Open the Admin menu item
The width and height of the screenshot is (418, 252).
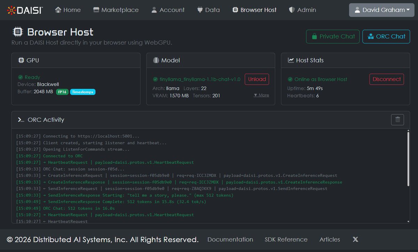(303, 10)
